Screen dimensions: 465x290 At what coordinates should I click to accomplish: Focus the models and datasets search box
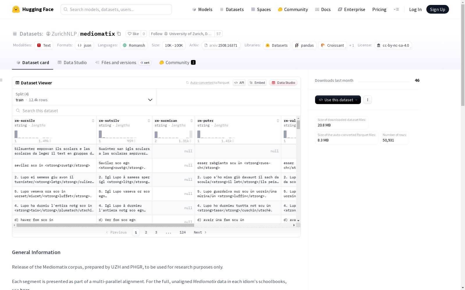(x=116, y=9)
